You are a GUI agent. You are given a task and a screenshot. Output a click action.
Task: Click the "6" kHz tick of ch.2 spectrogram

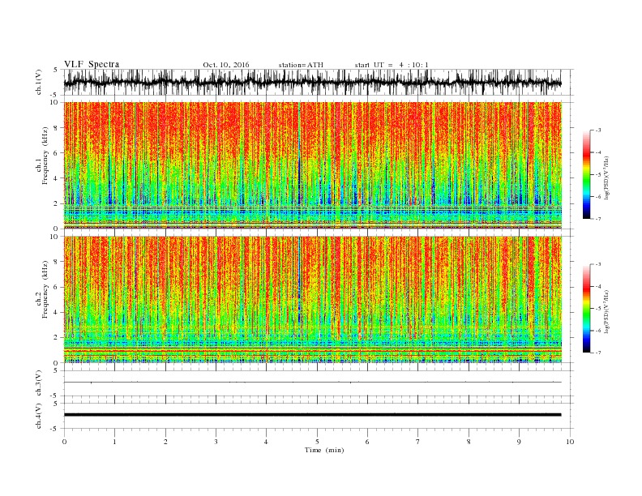point(57,287)
